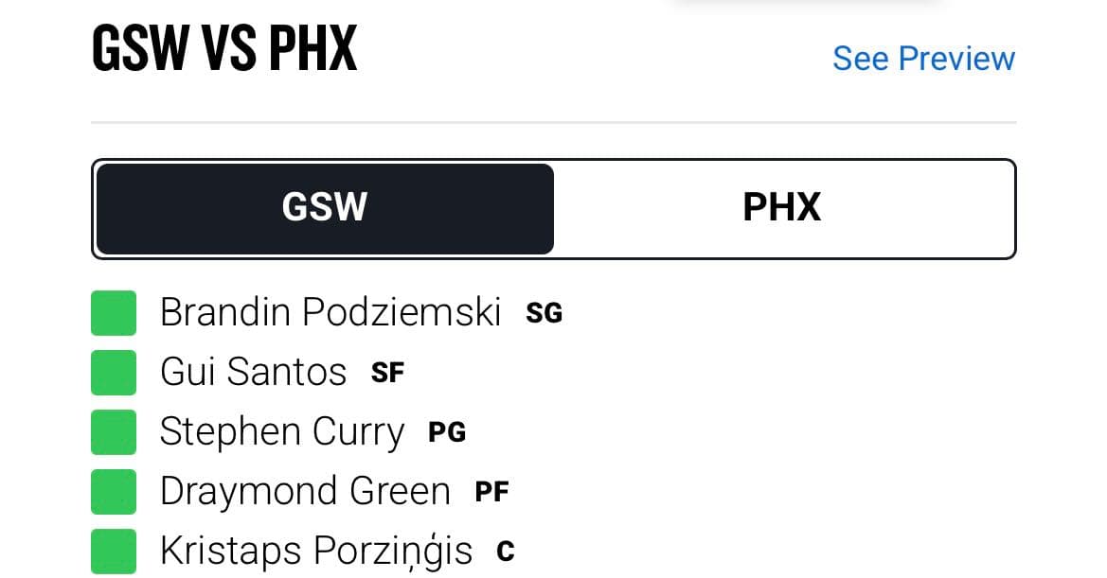This screenshot has width=1107, height=578.
Task: Open Kristaps Porziņģis's player name
Action: pyautogui.click(x=315, y=551)
